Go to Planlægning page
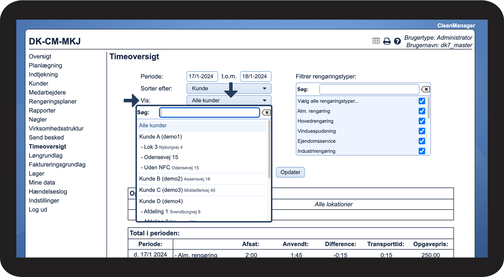504x277 pixels. coord(45,66)
